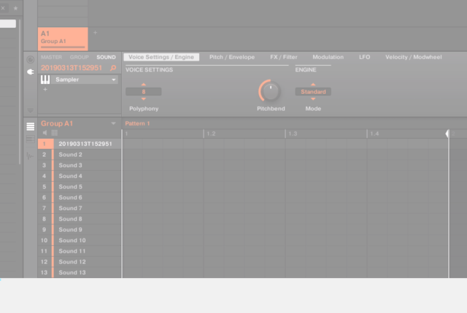Image resolution: width=467 pixels, height=313 pixels.
Task: Click the magnifier icon beside sound name
Action: (113, 68)
